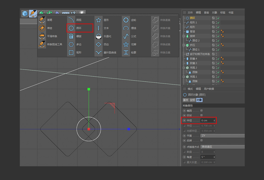Enable the 椭圆 checkbox for the circle

(202, 111)
